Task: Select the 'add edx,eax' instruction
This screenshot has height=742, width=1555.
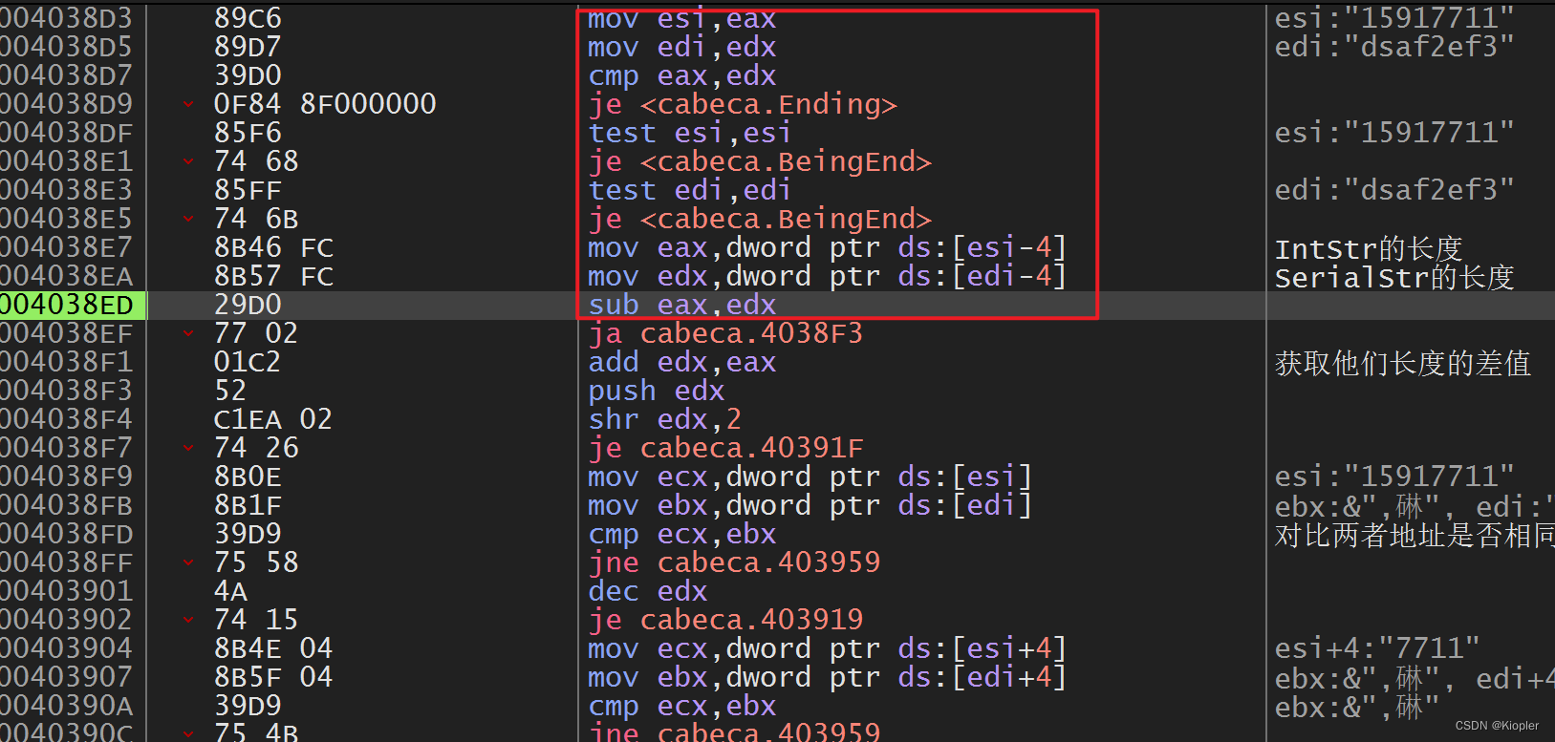Action: click(x=682, y=362)
